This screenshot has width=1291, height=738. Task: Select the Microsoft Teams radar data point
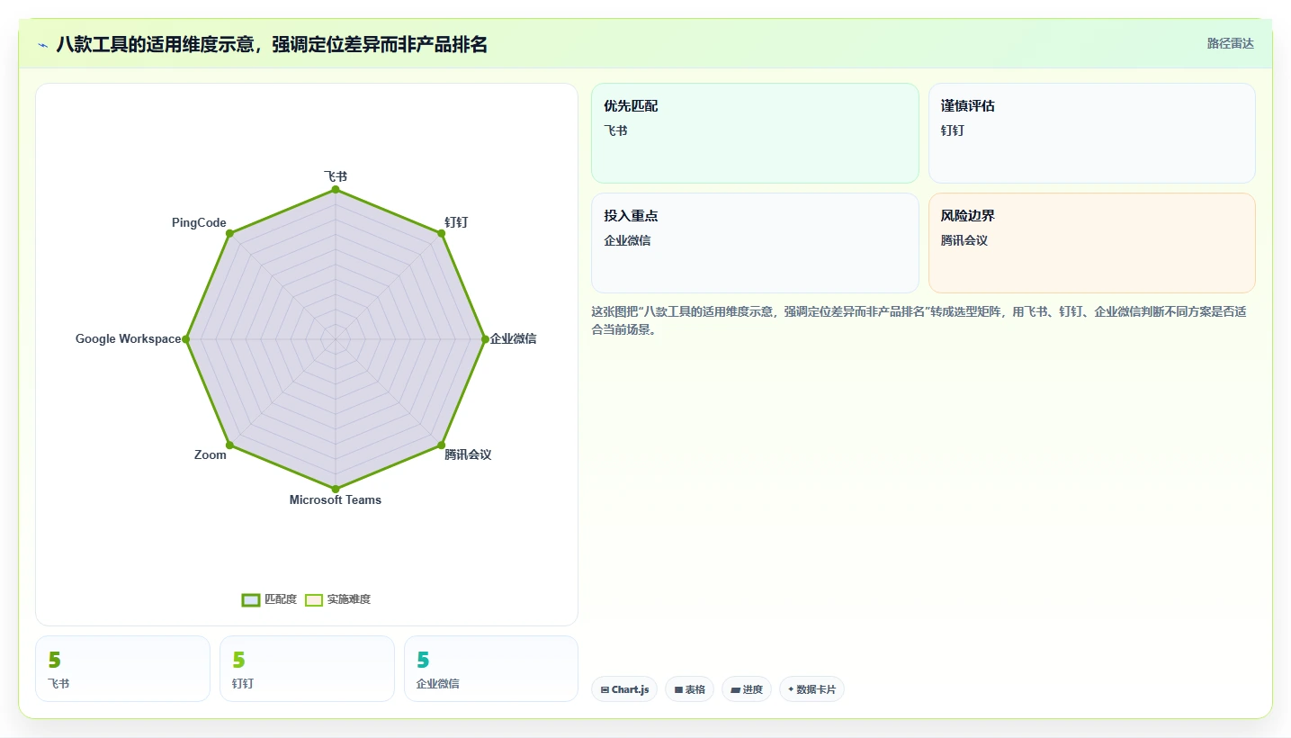click(x=336, y=489)
